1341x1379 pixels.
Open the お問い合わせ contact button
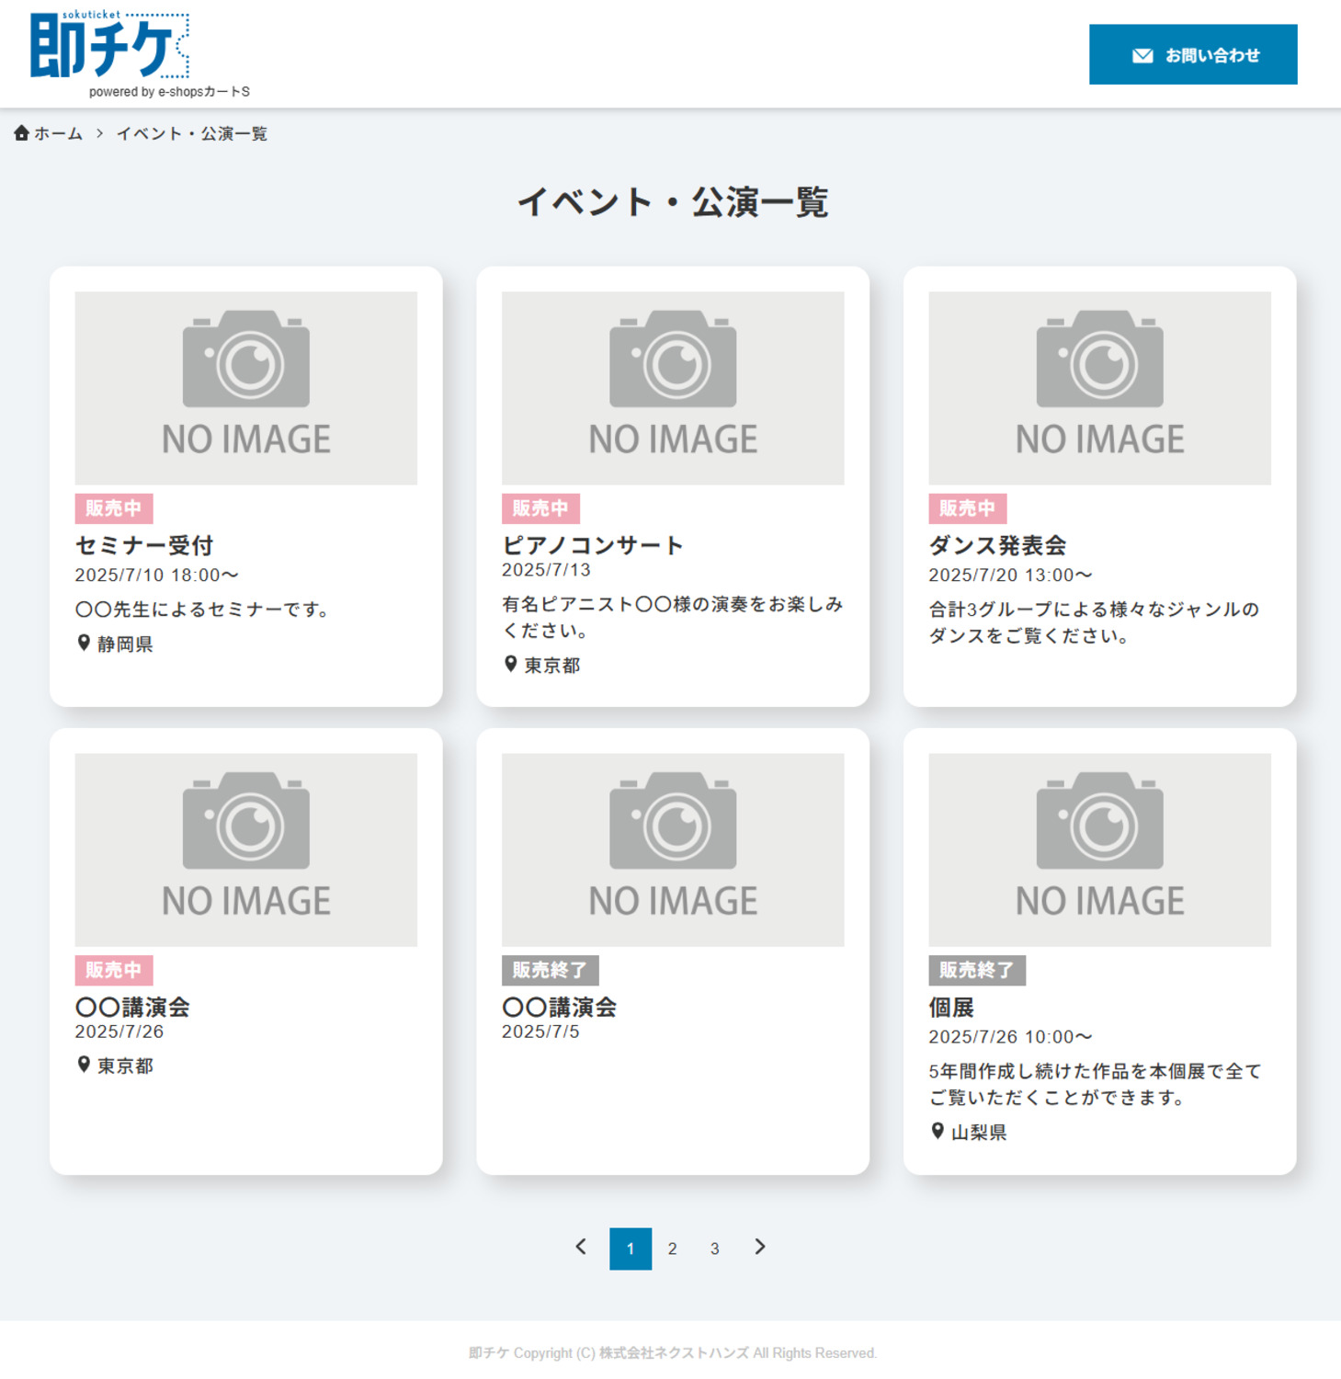(1193, 55)
